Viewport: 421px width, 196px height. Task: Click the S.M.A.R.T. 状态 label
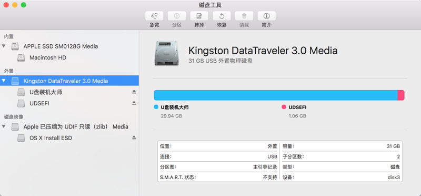[178, 178]
